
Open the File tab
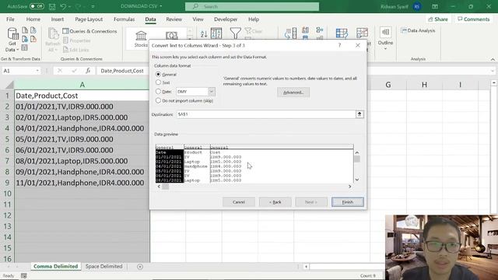(10, 19)
